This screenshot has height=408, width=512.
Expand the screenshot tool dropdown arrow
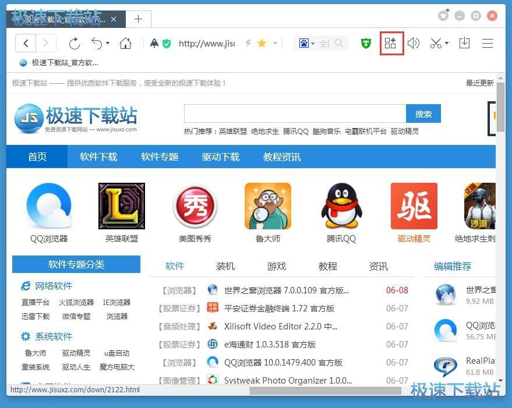coord(447,43)
